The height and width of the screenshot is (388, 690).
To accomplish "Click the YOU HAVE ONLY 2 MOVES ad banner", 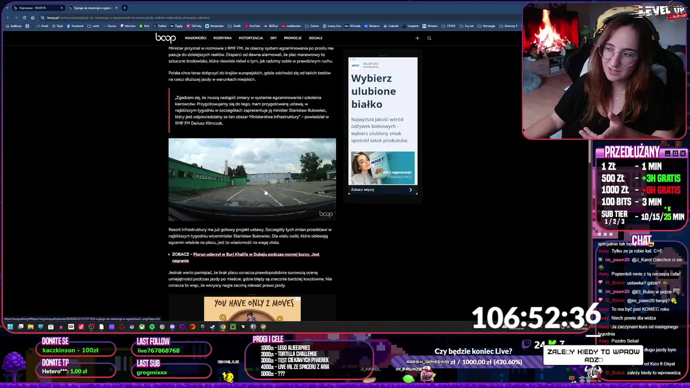I will 252,309.
